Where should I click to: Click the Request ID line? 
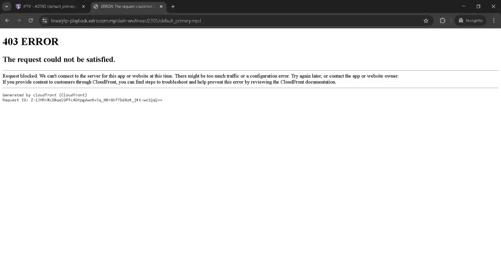(x=82, y=100)
